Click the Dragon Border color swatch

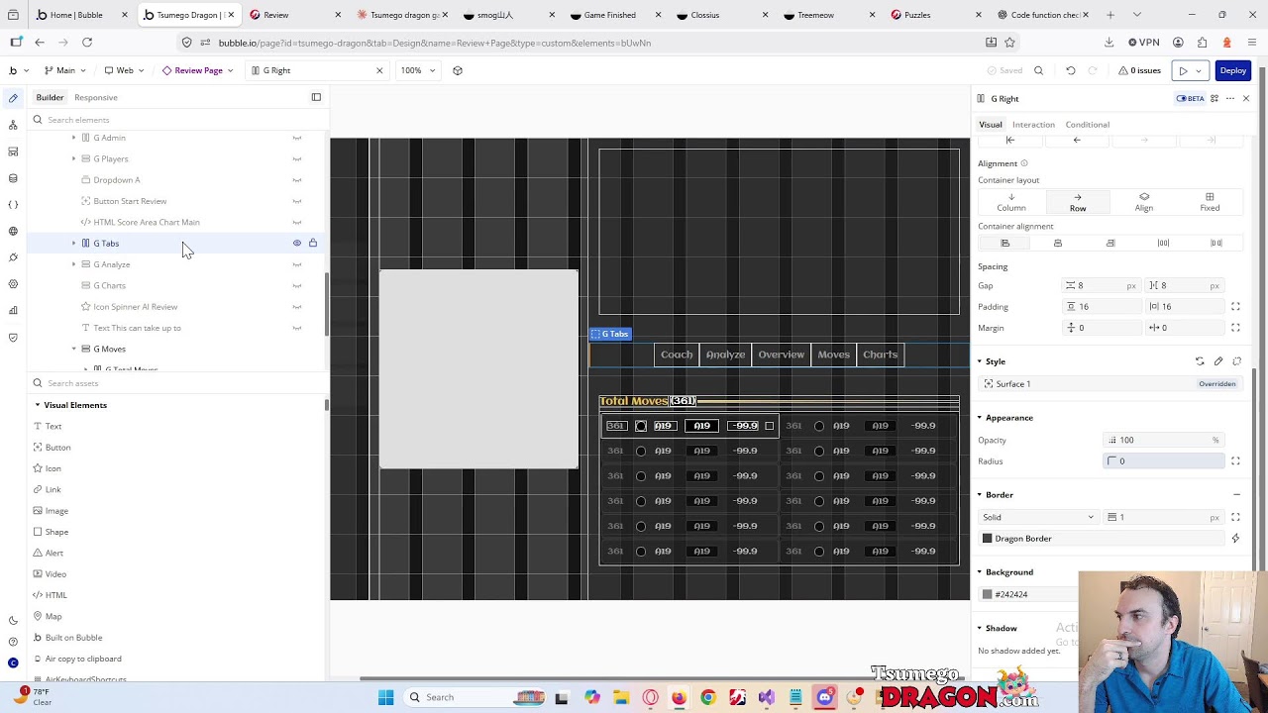988,539
